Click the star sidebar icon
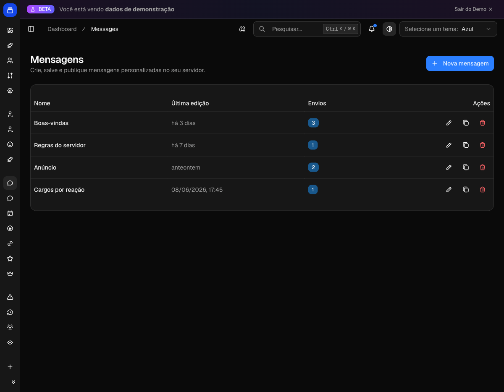Image resolution: width=504 pixels, height=392 pixels. [x=10, y=259]
